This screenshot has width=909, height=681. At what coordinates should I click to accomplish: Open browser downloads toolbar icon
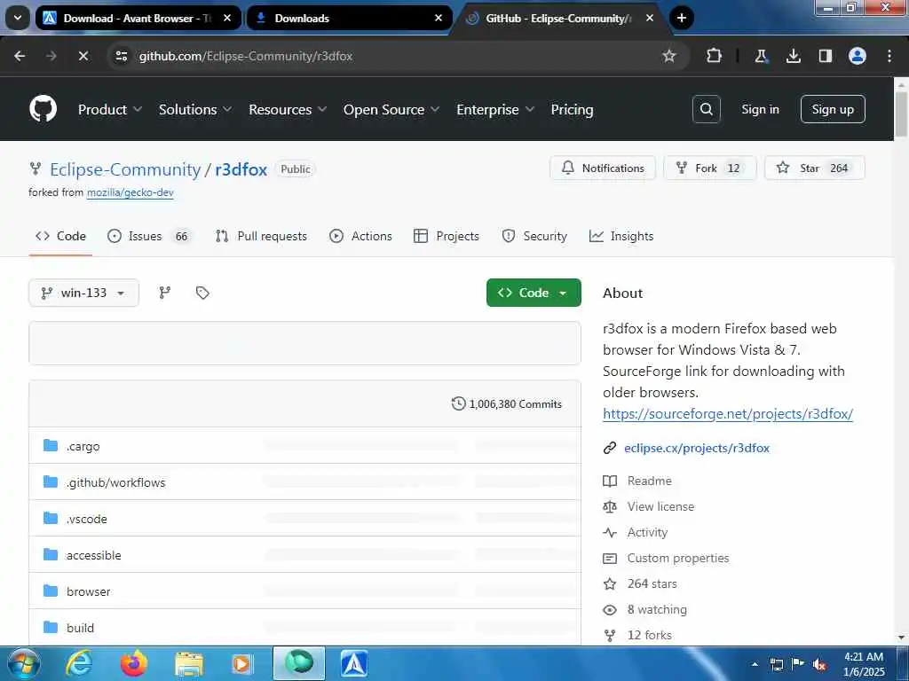pos(793,56)
